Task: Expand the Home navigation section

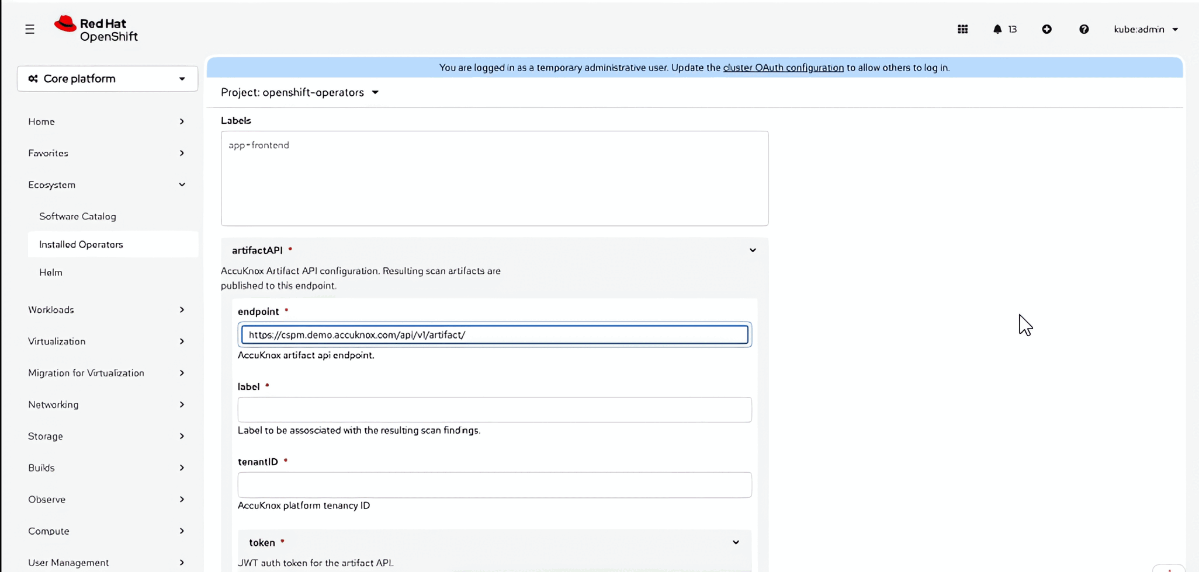Action: (x=106, y=121)
